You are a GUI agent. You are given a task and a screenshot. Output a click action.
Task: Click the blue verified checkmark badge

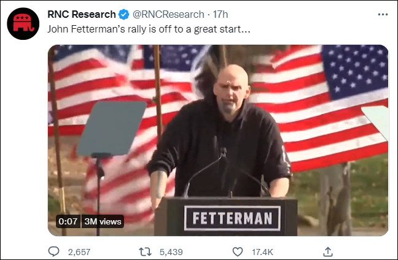coord(124,15)
